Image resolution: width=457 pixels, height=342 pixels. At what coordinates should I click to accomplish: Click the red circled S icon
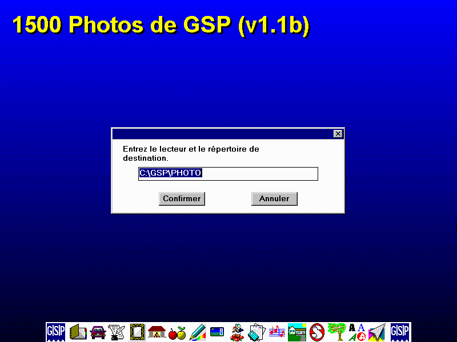[316, 331]
